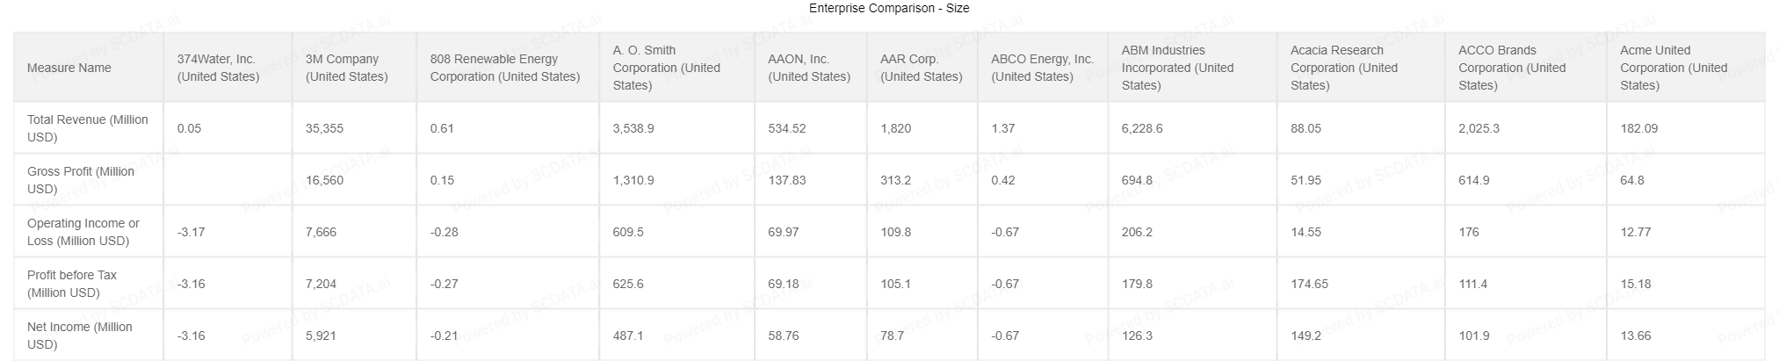The height and width of the screenshot is (361, 1779).
Task: Click the Total Revenue row label
Action: pyautogui.click(x=88, y=128)
